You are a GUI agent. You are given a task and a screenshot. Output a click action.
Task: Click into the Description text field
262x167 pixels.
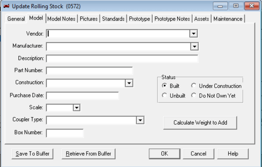click(x=122, y=58)
